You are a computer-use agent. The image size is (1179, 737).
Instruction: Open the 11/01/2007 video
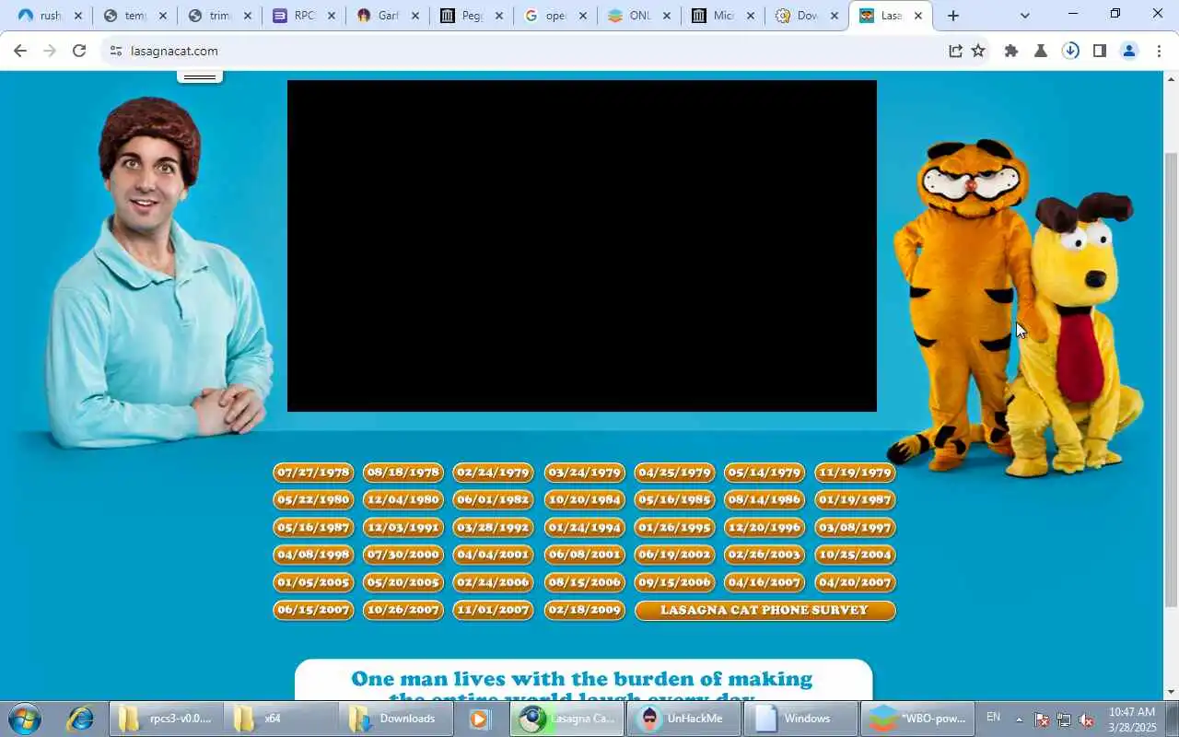tap(494, 610)
